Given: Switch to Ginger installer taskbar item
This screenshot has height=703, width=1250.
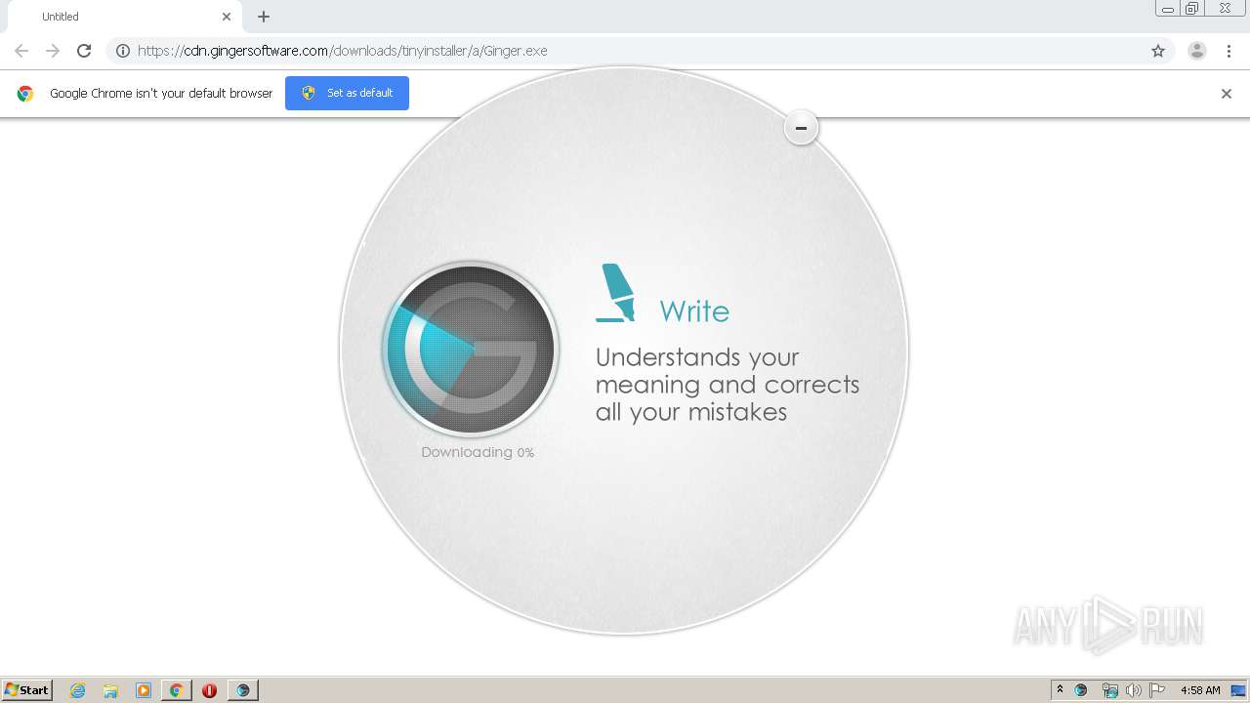Looking at the screenshot, I should click(x=243, y=690).
